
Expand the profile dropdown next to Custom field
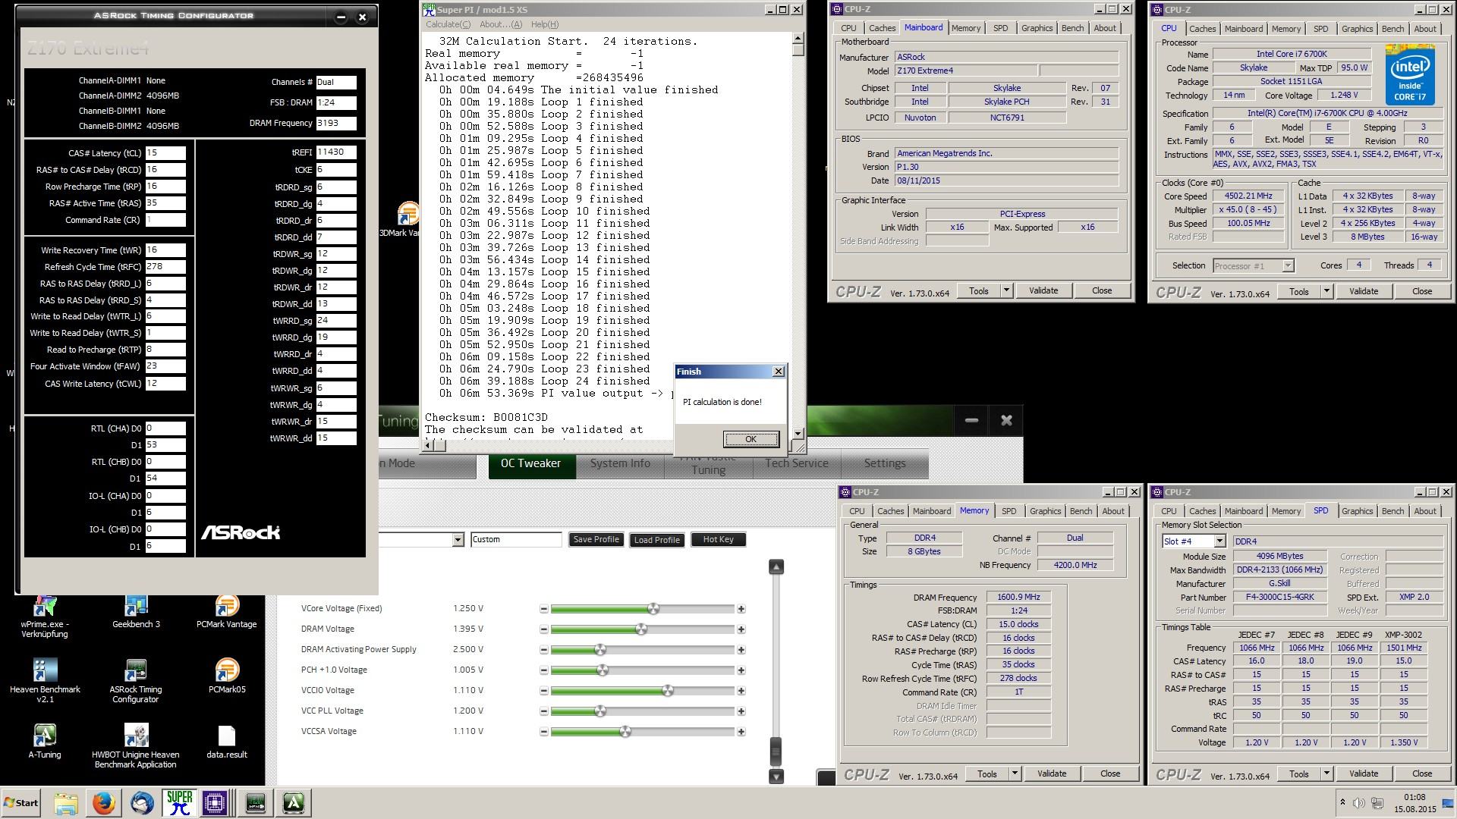pos(458,540)
